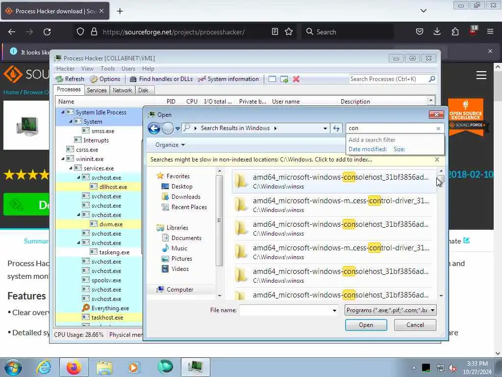
Task: Click the Forward arrow in Open dialog
Action: pos(168,128)
